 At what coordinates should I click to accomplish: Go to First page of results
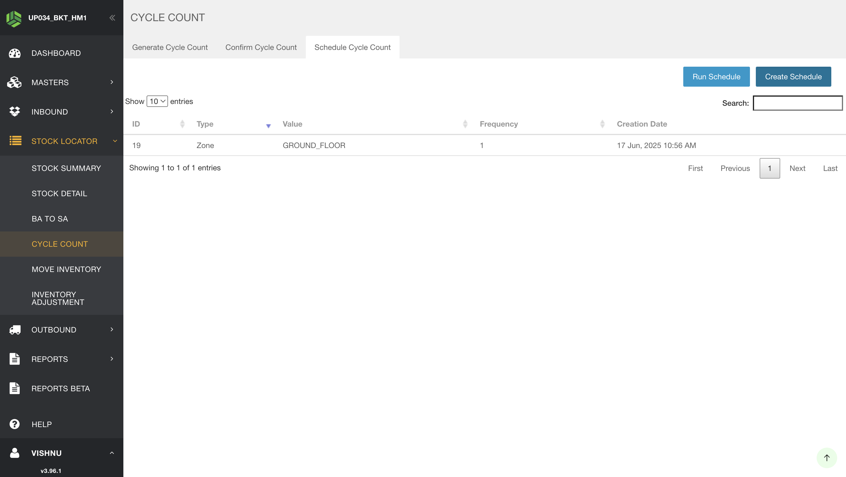tap(695, 168)
